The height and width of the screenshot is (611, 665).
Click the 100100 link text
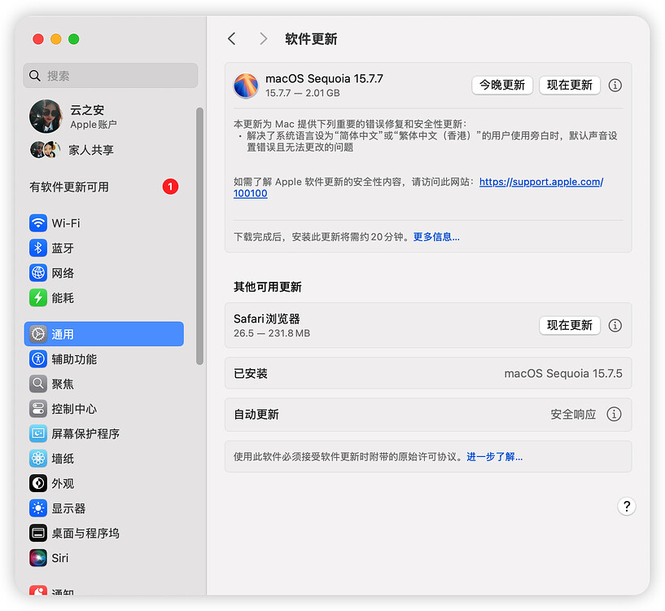click(x=250, y=194)
